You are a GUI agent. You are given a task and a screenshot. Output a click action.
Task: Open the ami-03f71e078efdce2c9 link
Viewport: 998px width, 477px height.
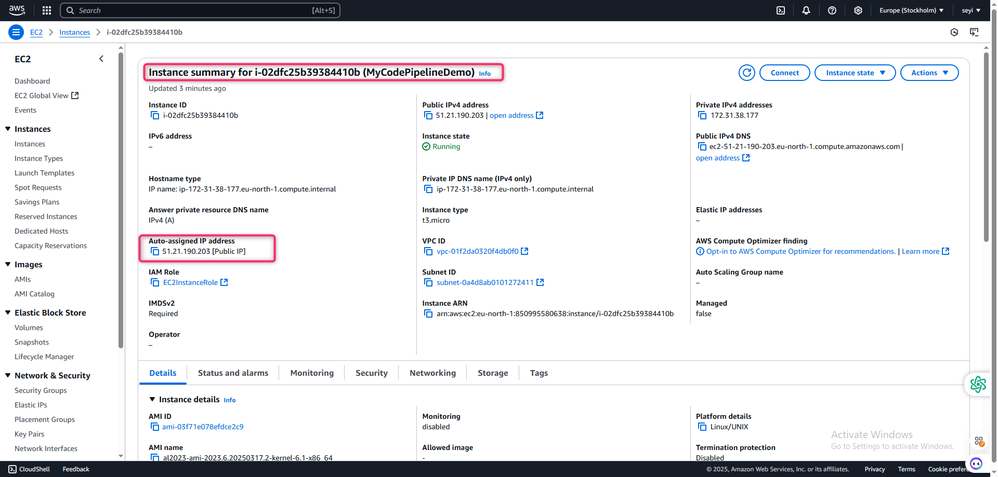click(x=203, y=427)
